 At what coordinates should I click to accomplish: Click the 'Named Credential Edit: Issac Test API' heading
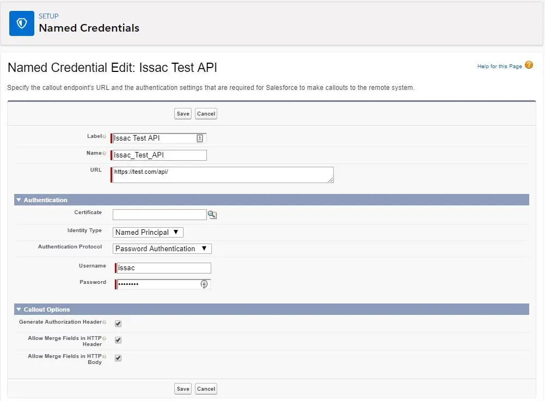click(112, 68)
